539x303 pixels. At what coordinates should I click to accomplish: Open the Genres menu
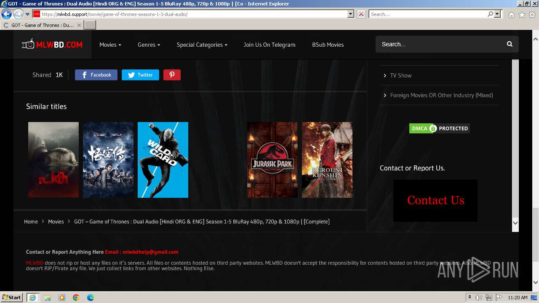[149, 45]
